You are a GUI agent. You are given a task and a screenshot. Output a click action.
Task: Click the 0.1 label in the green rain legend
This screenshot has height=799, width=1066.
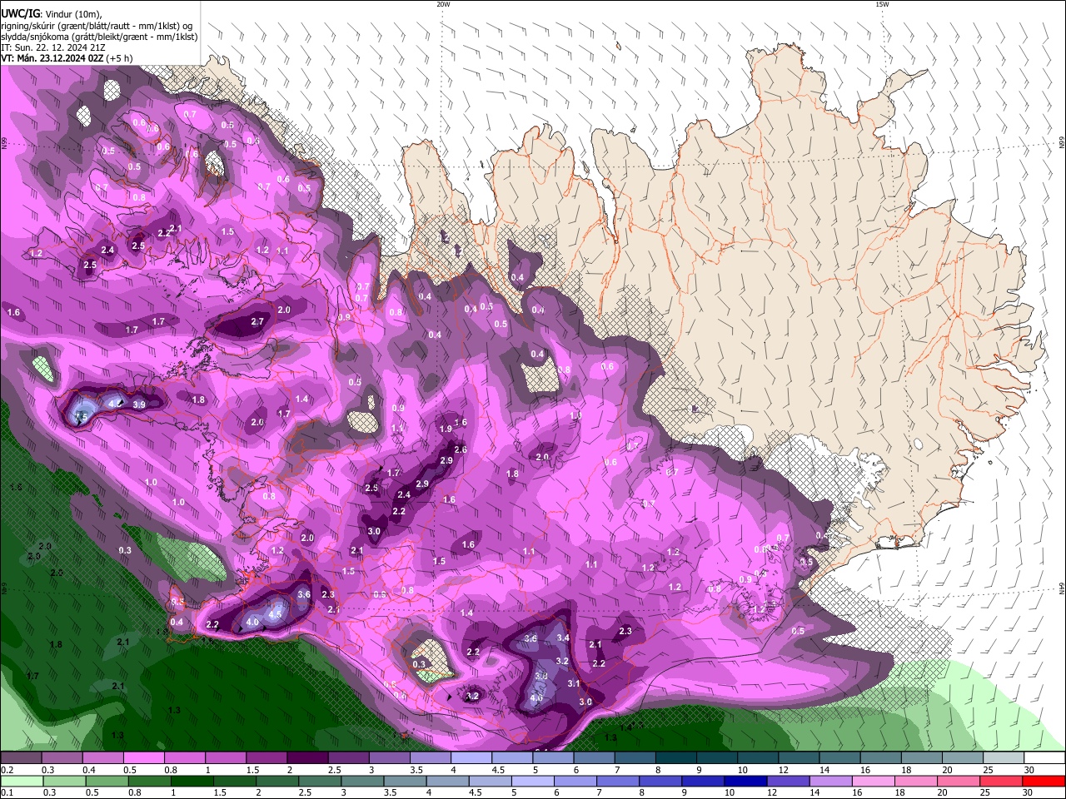click(x=7, y=793)
